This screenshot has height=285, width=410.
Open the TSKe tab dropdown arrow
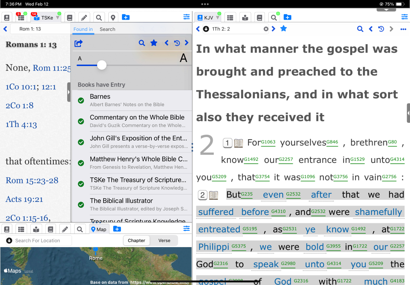tap(58, 18)
